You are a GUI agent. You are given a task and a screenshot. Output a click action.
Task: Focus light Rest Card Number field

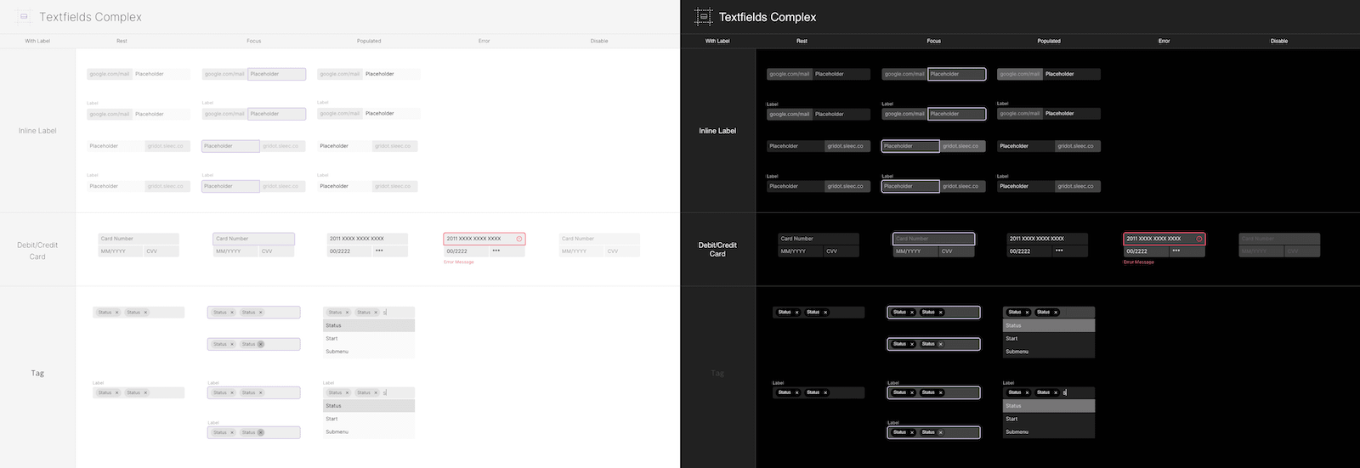[x=139, y=239]
